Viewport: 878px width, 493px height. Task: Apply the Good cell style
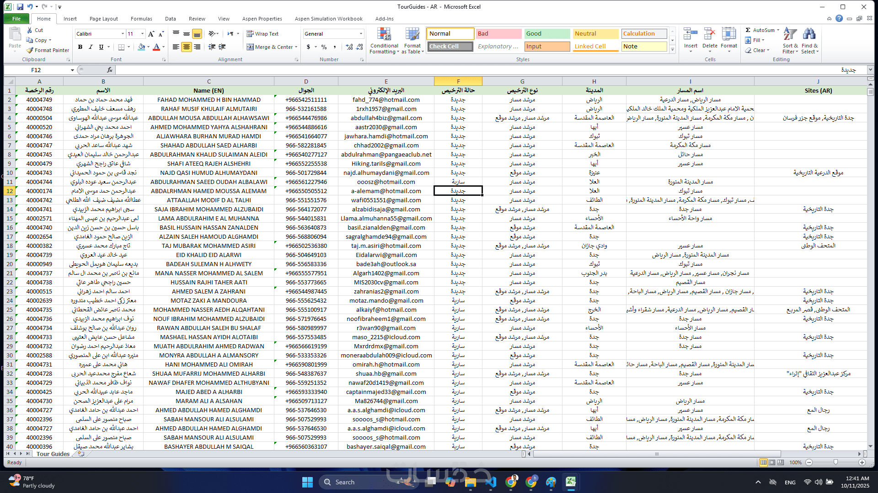click(x=547, y=34)
